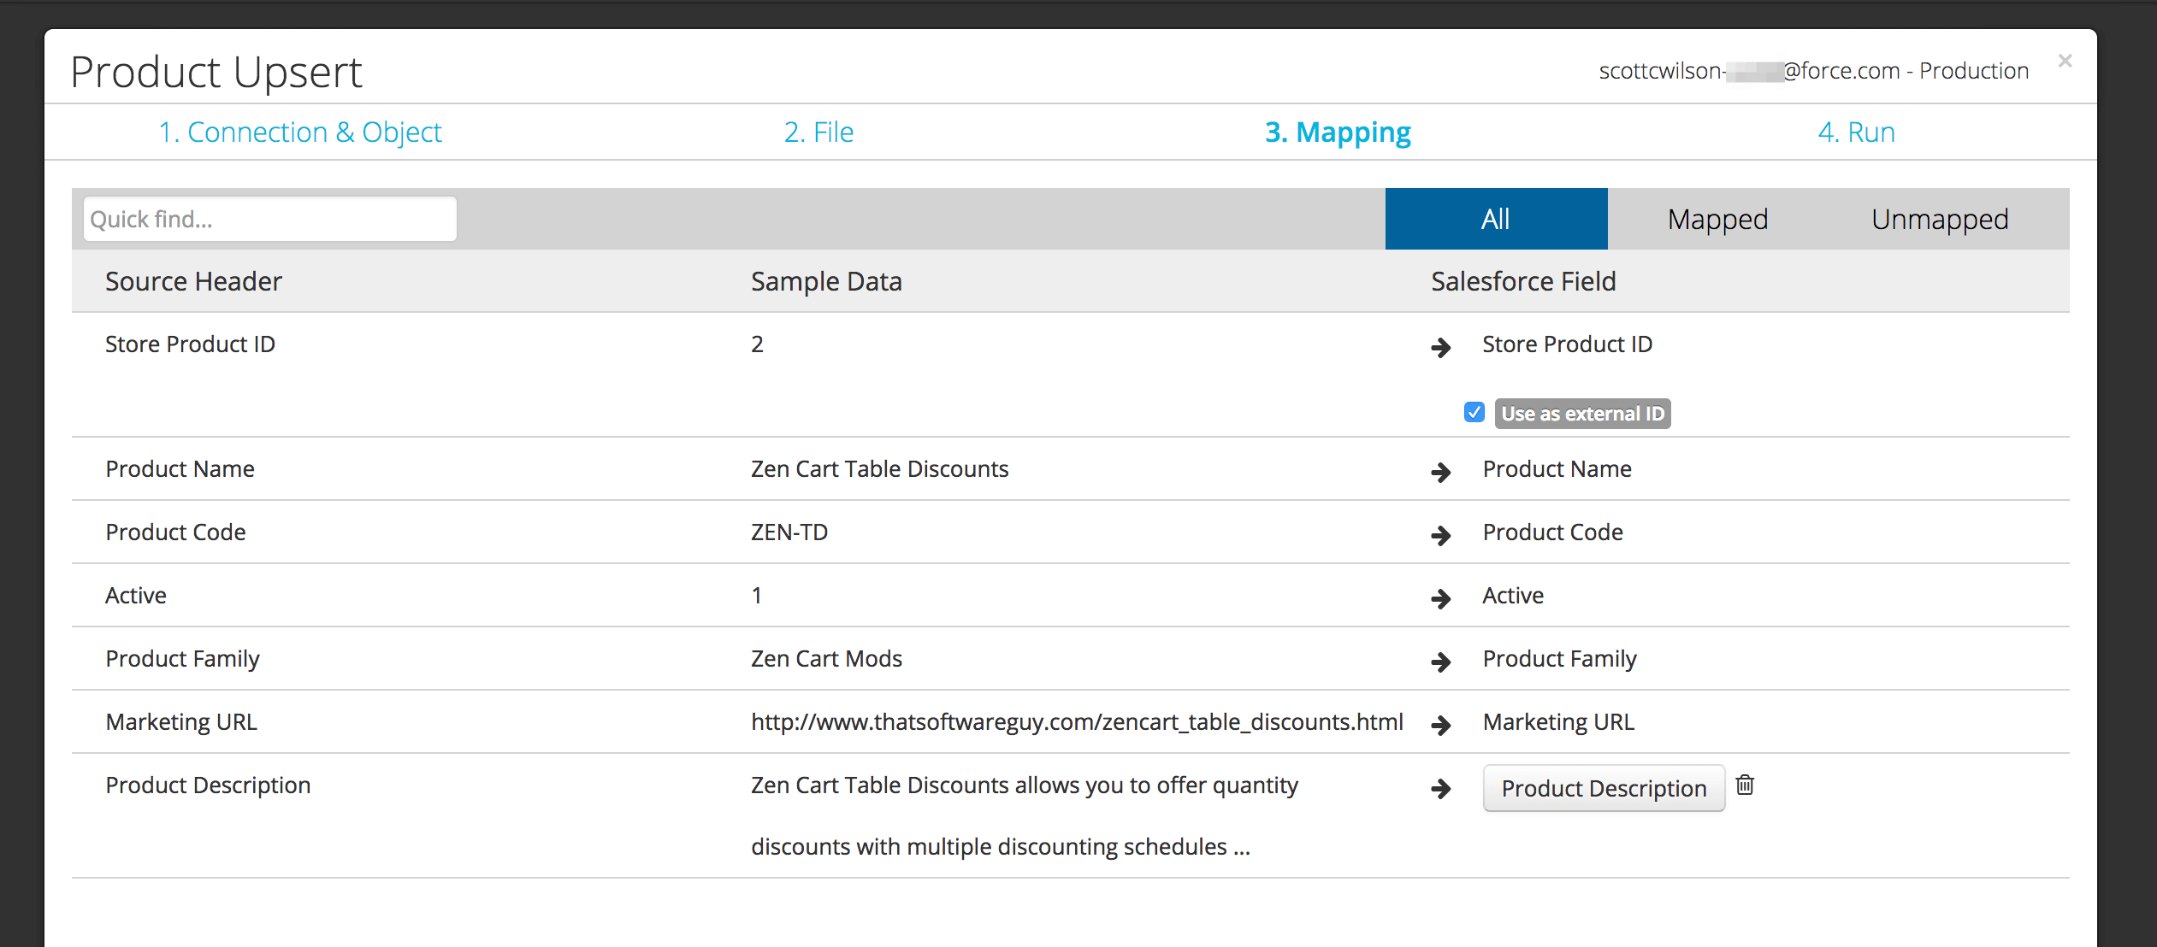
Task: Click the thatsoftwareguy.com sample URL
Action: pyautogui.click(x=1077, y=721)
